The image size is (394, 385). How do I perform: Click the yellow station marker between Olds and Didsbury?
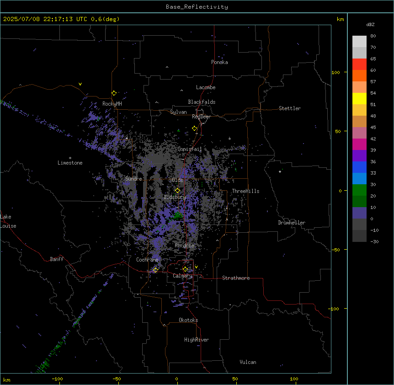click(x=177, y=191)
